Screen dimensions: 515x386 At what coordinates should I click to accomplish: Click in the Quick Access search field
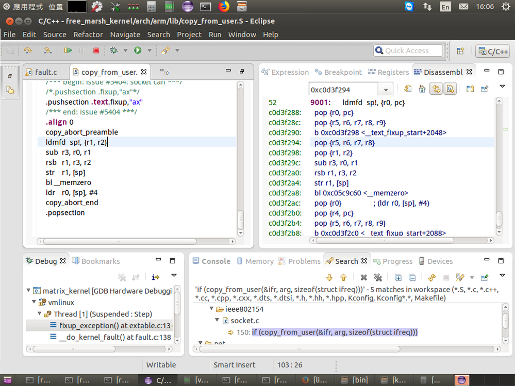[x=408, y=51]
